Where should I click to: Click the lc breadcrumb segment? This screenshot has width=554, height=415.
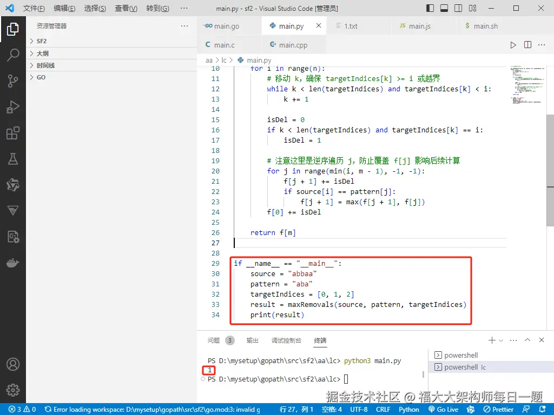point(224,61)
